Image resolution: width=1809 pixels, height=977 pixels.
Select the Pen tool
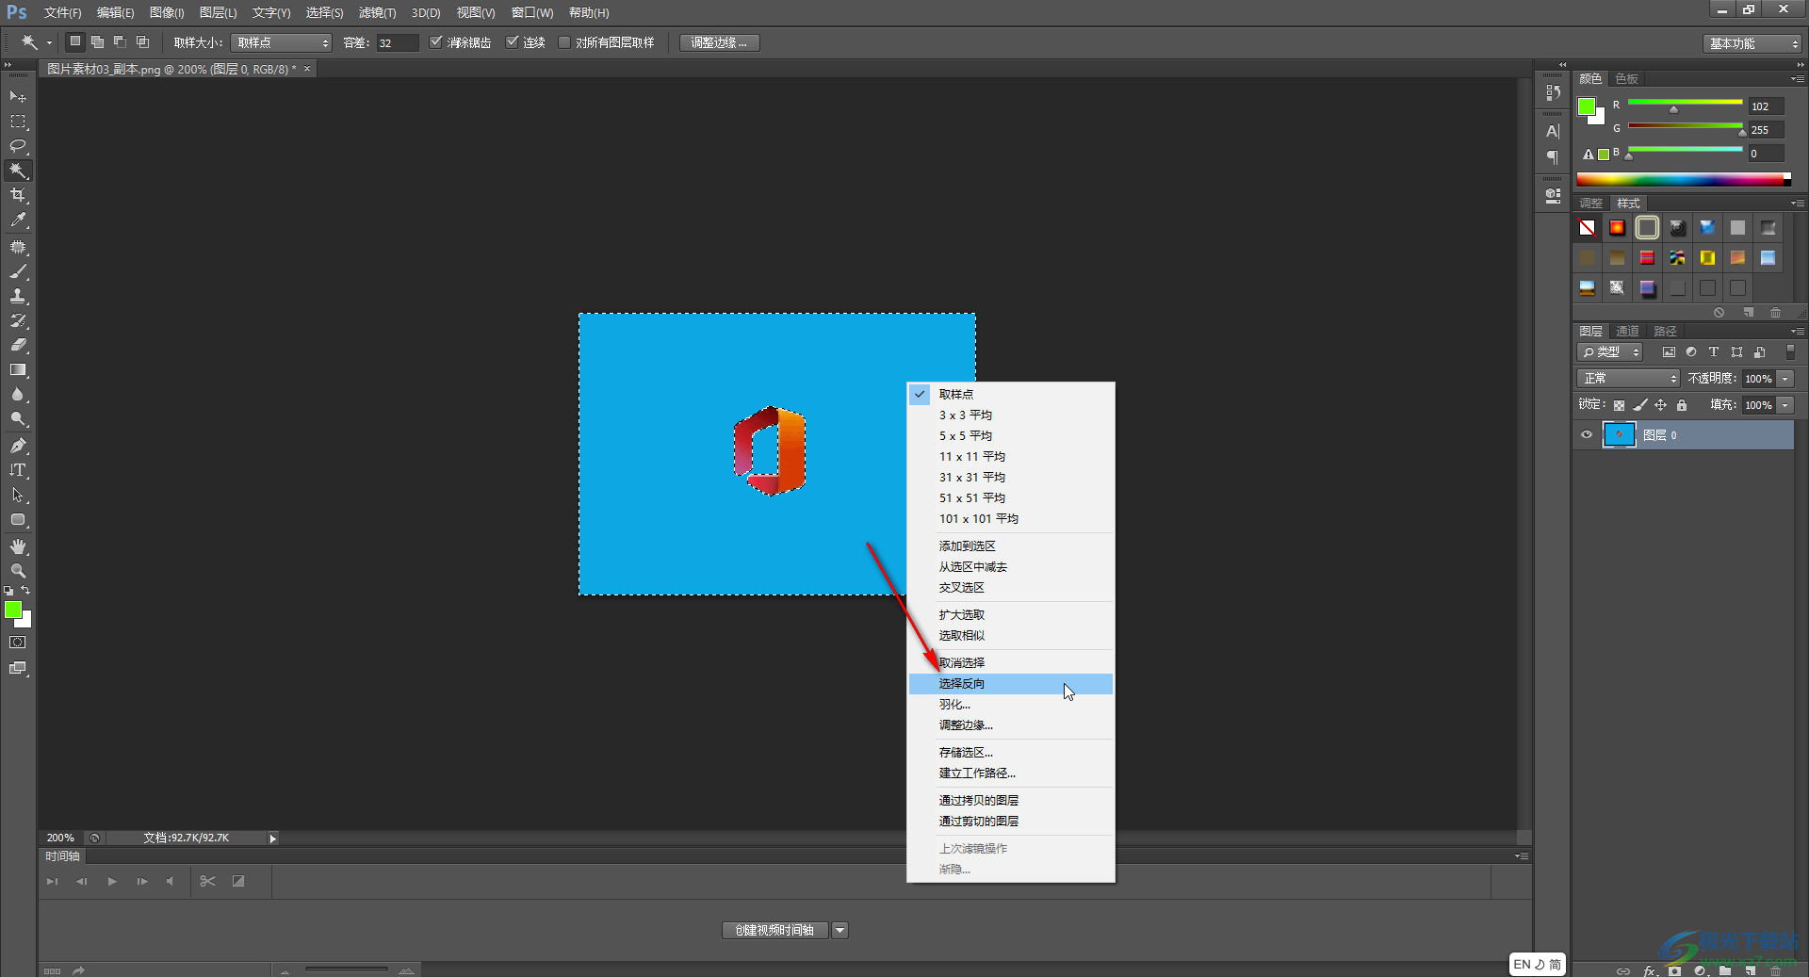pyautogui.click(x=18, y=446)
